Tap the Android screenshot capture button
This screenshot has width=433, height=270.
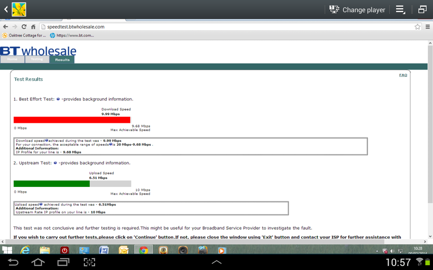pyautogui.click(x=89, y=262)
